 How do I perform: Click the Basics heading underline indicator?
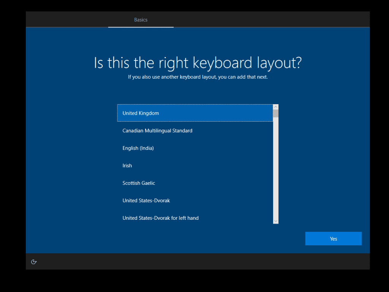point(141,27)
